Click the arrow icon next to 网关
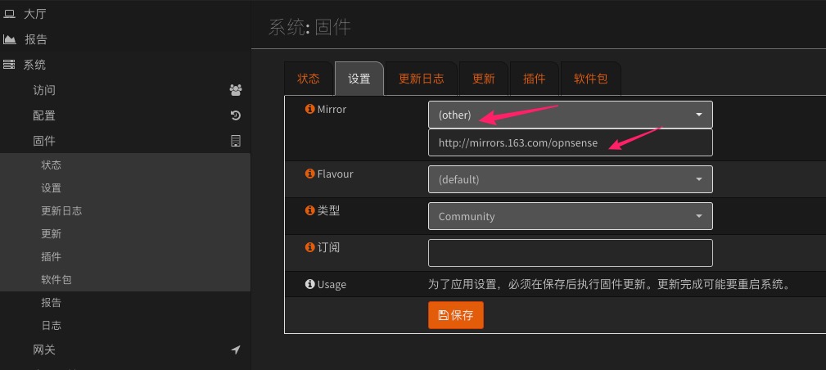The height and width of the screenshot is (370, 826). [236, 350]
